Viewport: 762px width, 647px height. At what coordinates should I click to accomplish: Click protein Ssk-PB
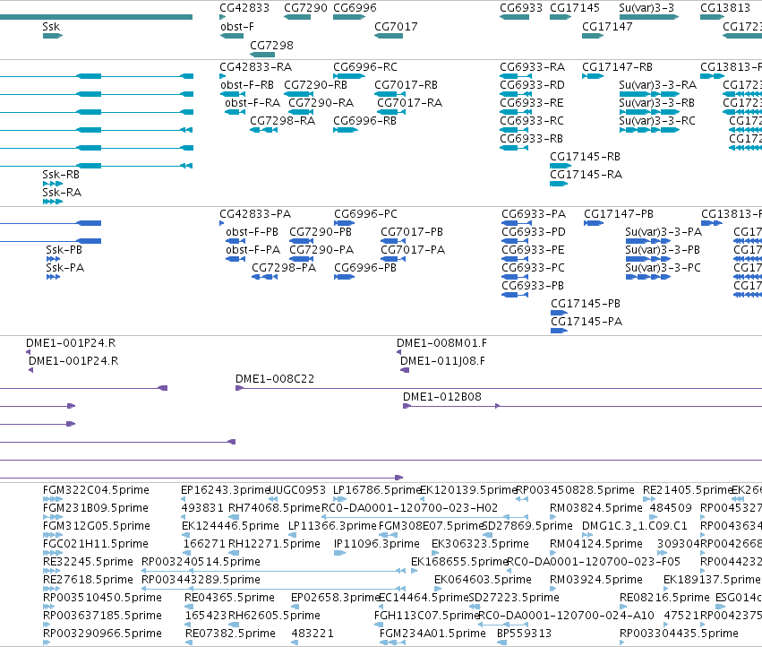[64, 249]
